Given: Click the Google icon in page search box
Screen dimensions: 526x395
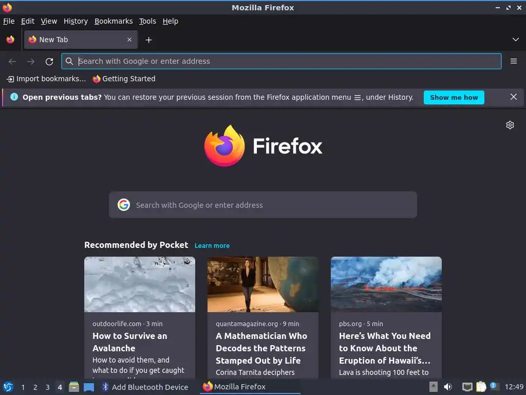Looking at the screenshot, I should (x=124, y=205).
